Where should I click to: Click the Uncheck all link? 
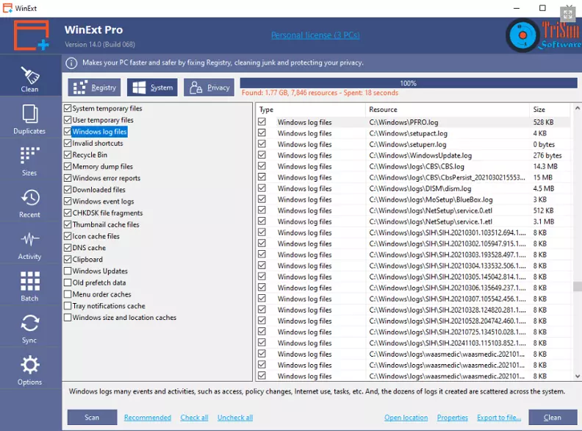pos(234,418)
